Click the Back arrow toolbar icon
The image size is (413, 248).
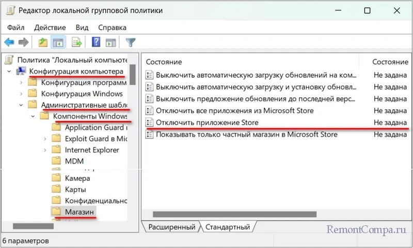(x=9, y=42)
